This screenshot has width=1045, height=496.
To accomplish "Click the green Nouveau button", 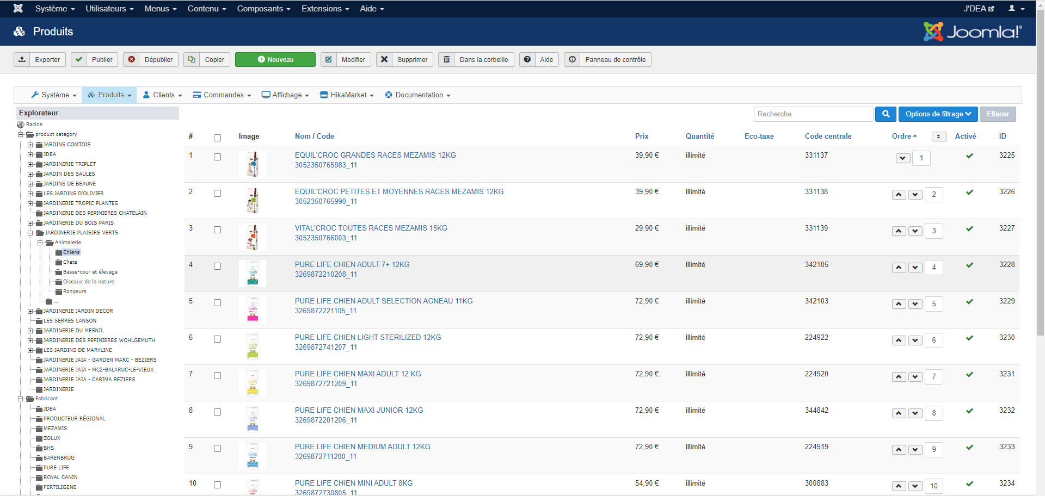I will coord(275,60).
